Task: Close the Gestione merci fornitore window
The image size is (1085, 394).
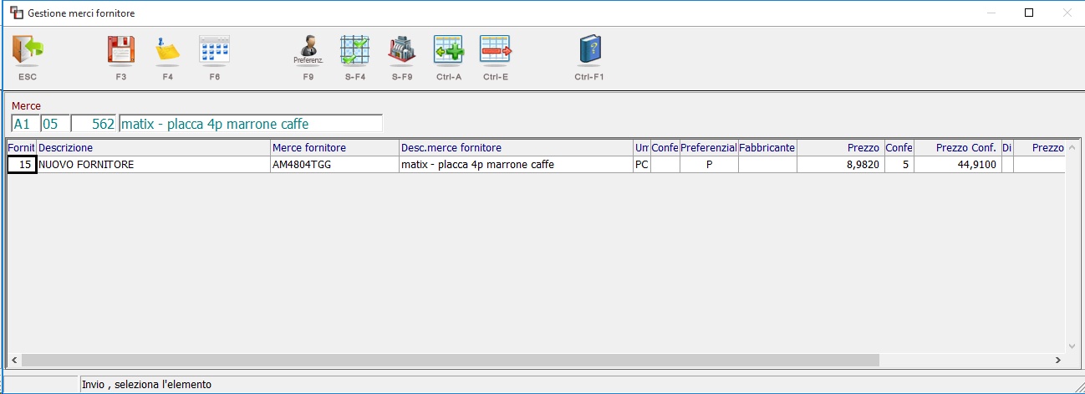Action: (1067, 13)
